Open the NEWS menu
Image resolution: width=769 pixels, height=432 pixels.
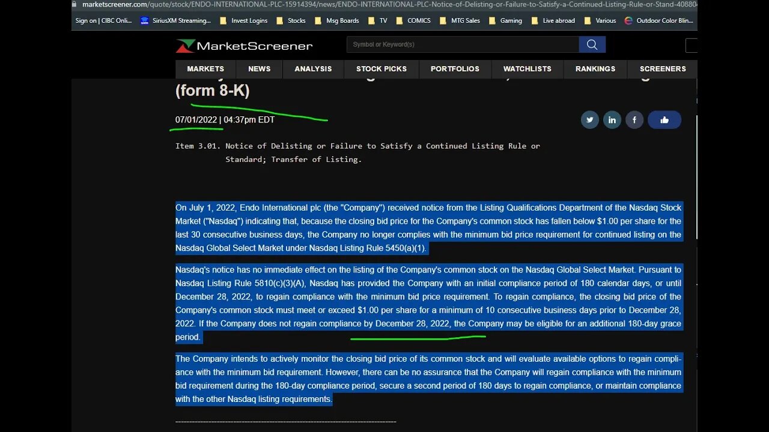260,69
